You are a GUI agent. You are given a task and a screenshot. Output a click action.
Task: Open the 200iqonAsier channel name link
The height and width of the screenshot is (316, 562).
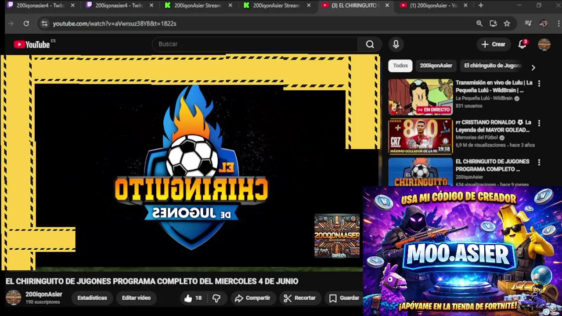click(x=44, y=294)
